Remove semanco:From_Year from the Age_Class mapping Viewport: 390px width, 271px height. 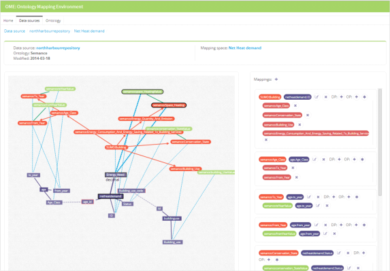(297, 177)
